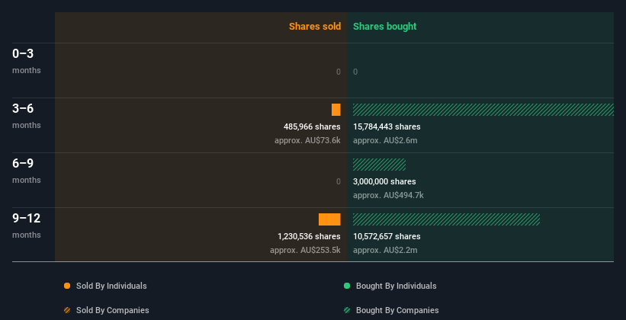Click the 3,000,000 shares value
The width and height of the screenshot is (626, 320).
tap(384, 181)
